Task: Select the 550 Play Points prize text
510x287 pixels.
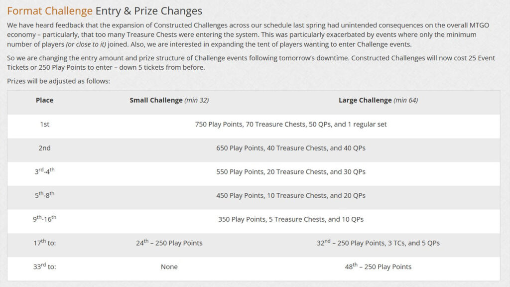Action: click(291, 172)
